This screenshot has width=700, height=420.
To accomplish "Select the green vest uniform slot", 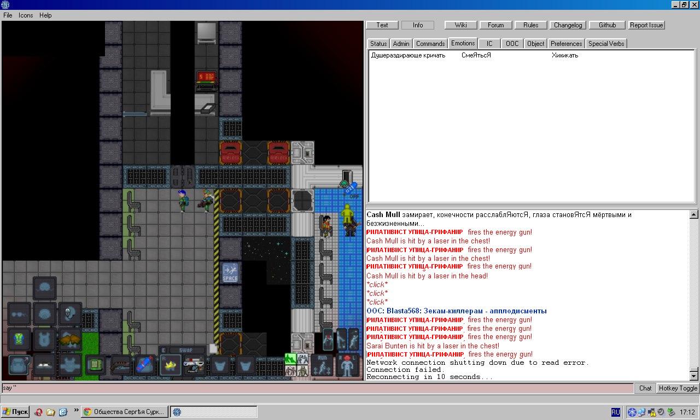I will (20, 339).
